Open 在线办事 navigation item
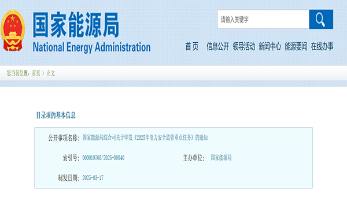 pyautogui.click(x=322, y=46)
